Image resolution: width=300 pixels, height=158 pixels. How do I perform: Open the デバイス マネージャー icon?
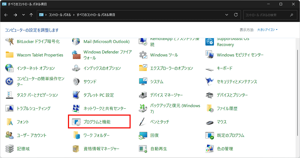pos(143,95)
